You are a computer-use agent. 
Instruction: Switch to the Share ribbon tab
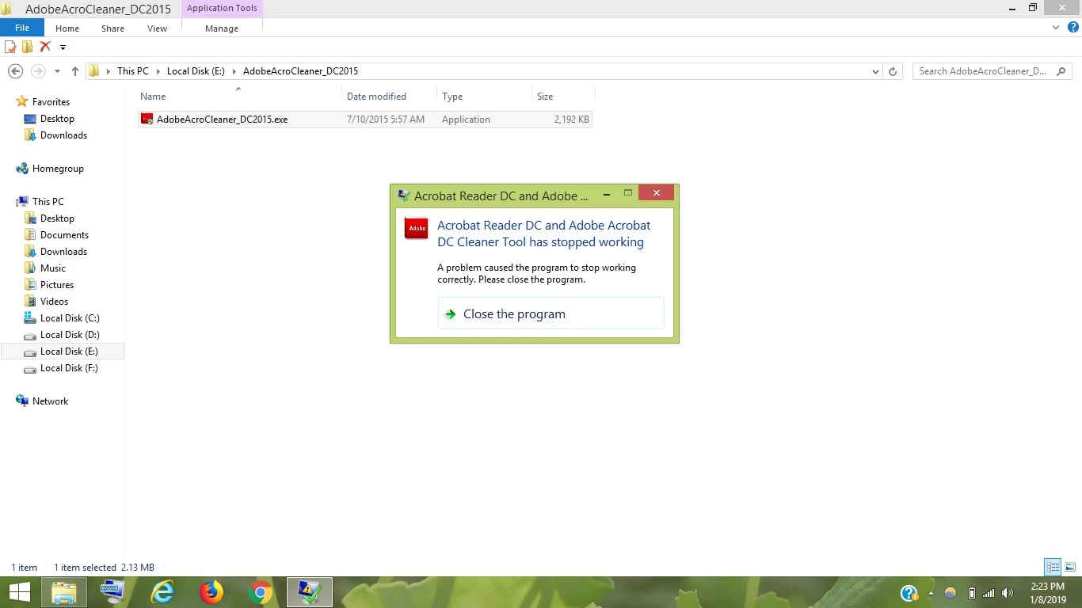(112, 28)
